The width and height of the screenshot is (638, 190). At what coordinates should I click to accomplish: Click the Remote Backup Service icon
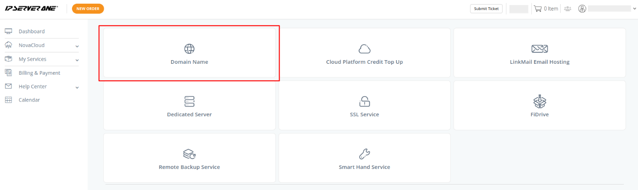click(189, 154)
